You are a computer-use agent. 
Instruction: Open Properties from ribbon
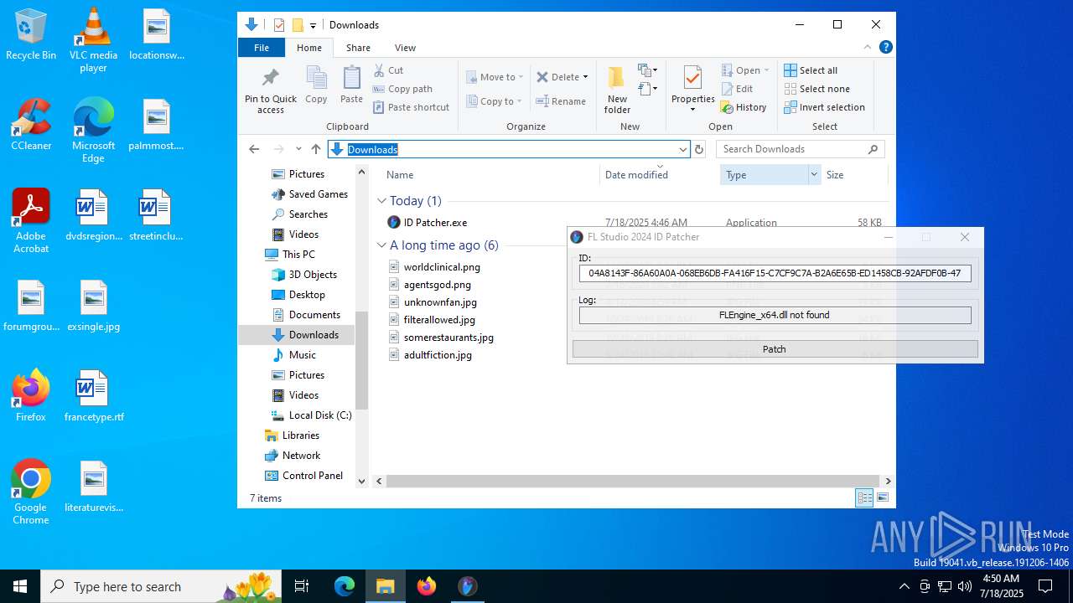[x=692, y=90]
